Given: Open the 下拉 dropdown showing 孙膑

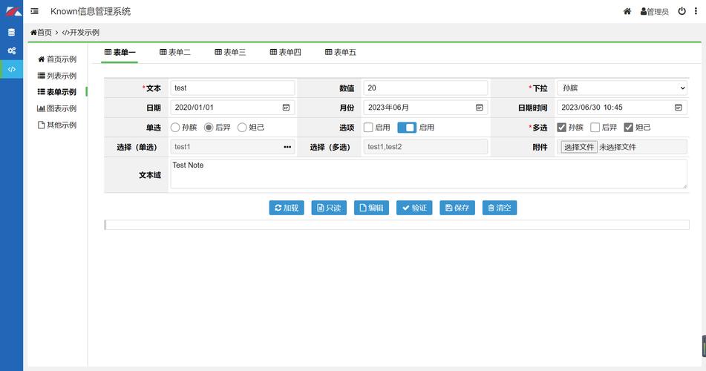Looking at the screenshot, I should point(622,88).
